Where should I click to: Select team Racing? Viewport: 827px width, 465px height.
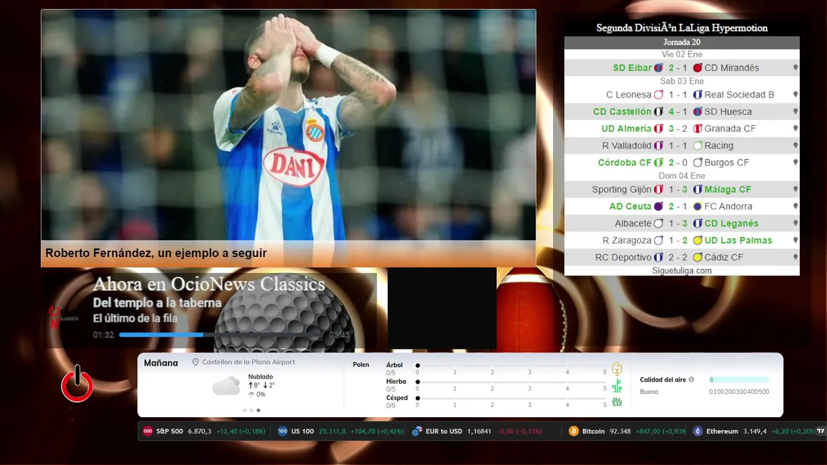(x=718, y=146)
